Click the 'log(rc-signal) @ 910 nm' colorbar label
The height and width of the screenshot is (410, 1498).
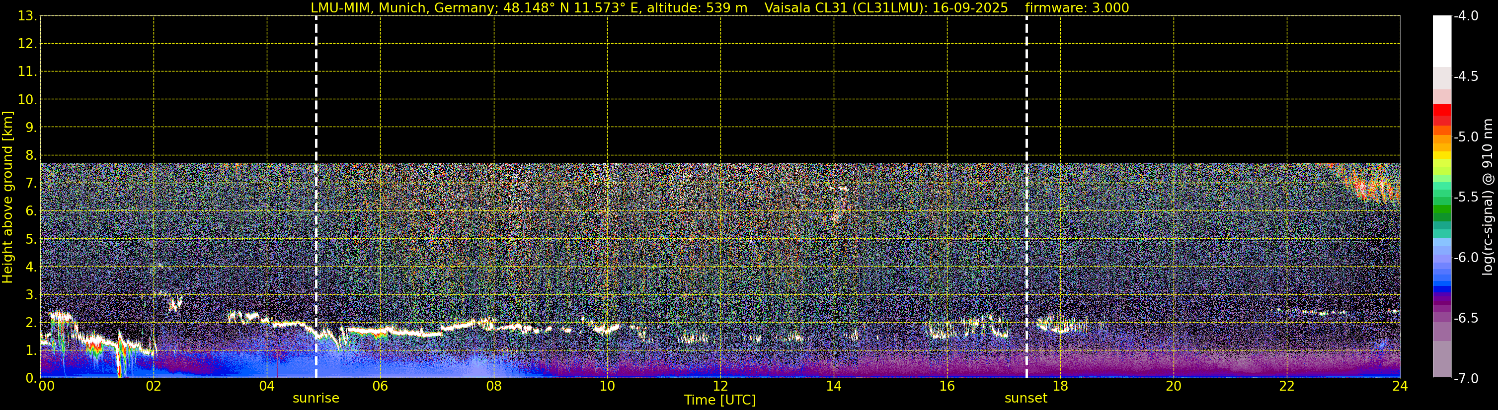click(x=1488, y=198)
